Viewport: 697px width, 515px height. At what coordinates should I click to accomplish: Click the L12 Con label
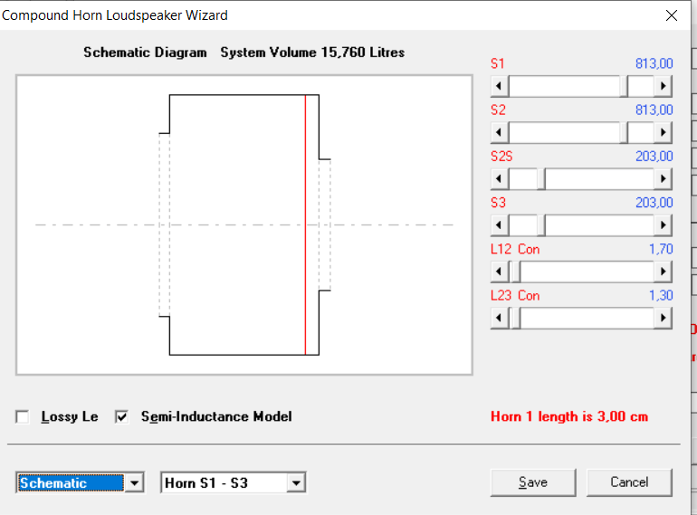click(x=515, y=249)
